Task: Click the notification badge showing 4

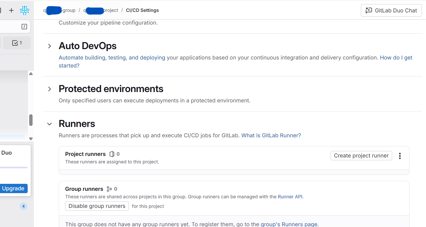Action: [x=24, y=206]
